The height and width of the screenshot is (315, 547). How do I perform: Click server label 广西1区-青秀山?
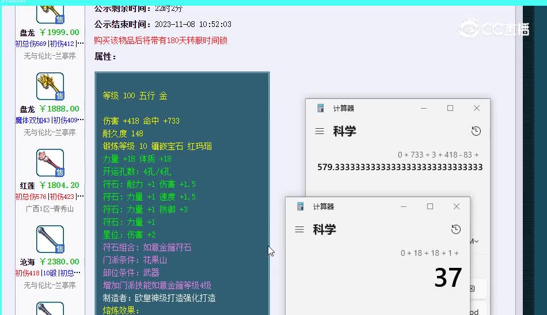[50, 209]
